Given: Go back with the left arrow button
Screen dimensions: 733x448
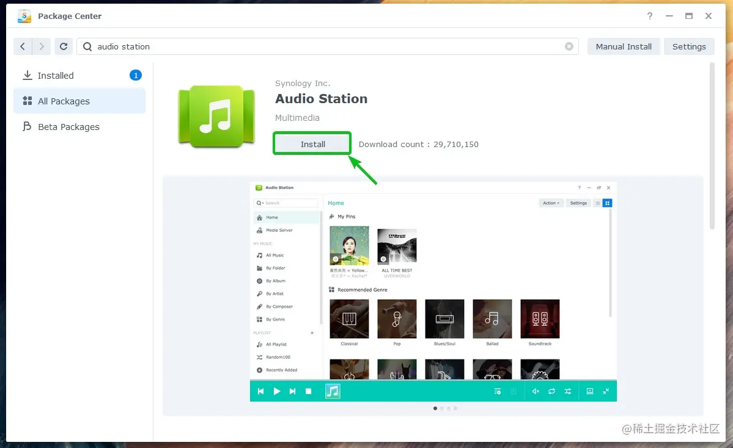Looking at the screenshot, I should tap(23, 46).
